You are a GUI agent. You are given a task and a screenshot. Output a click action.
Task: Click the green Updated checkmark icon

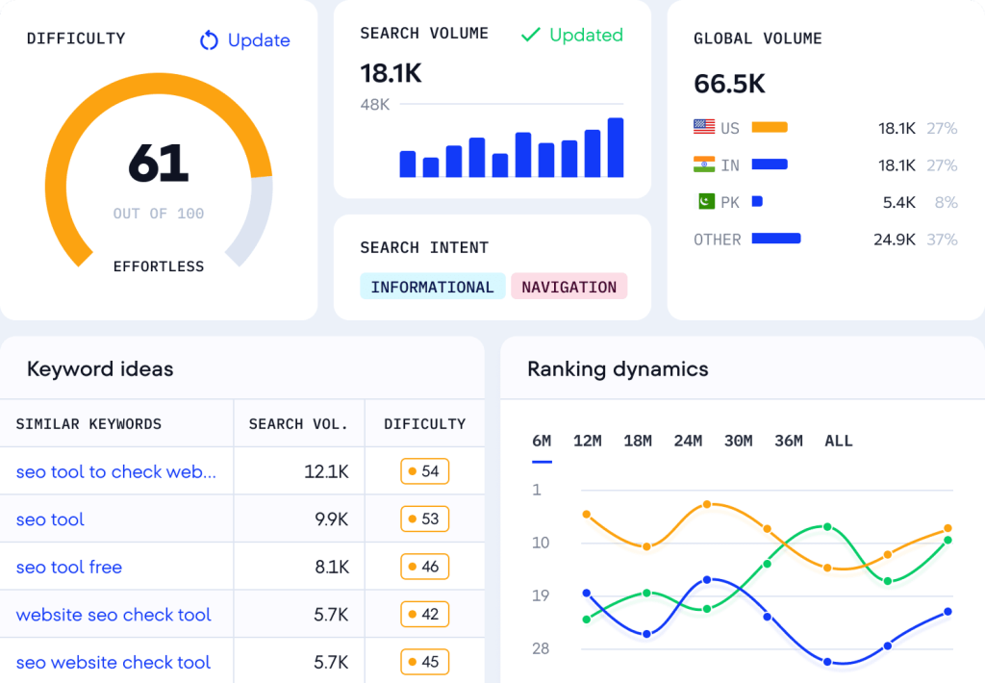(x=530, y=36)
